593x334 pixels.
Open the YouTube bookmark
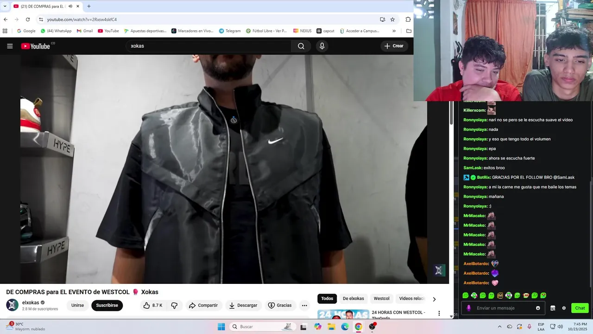tap(108, 31)
